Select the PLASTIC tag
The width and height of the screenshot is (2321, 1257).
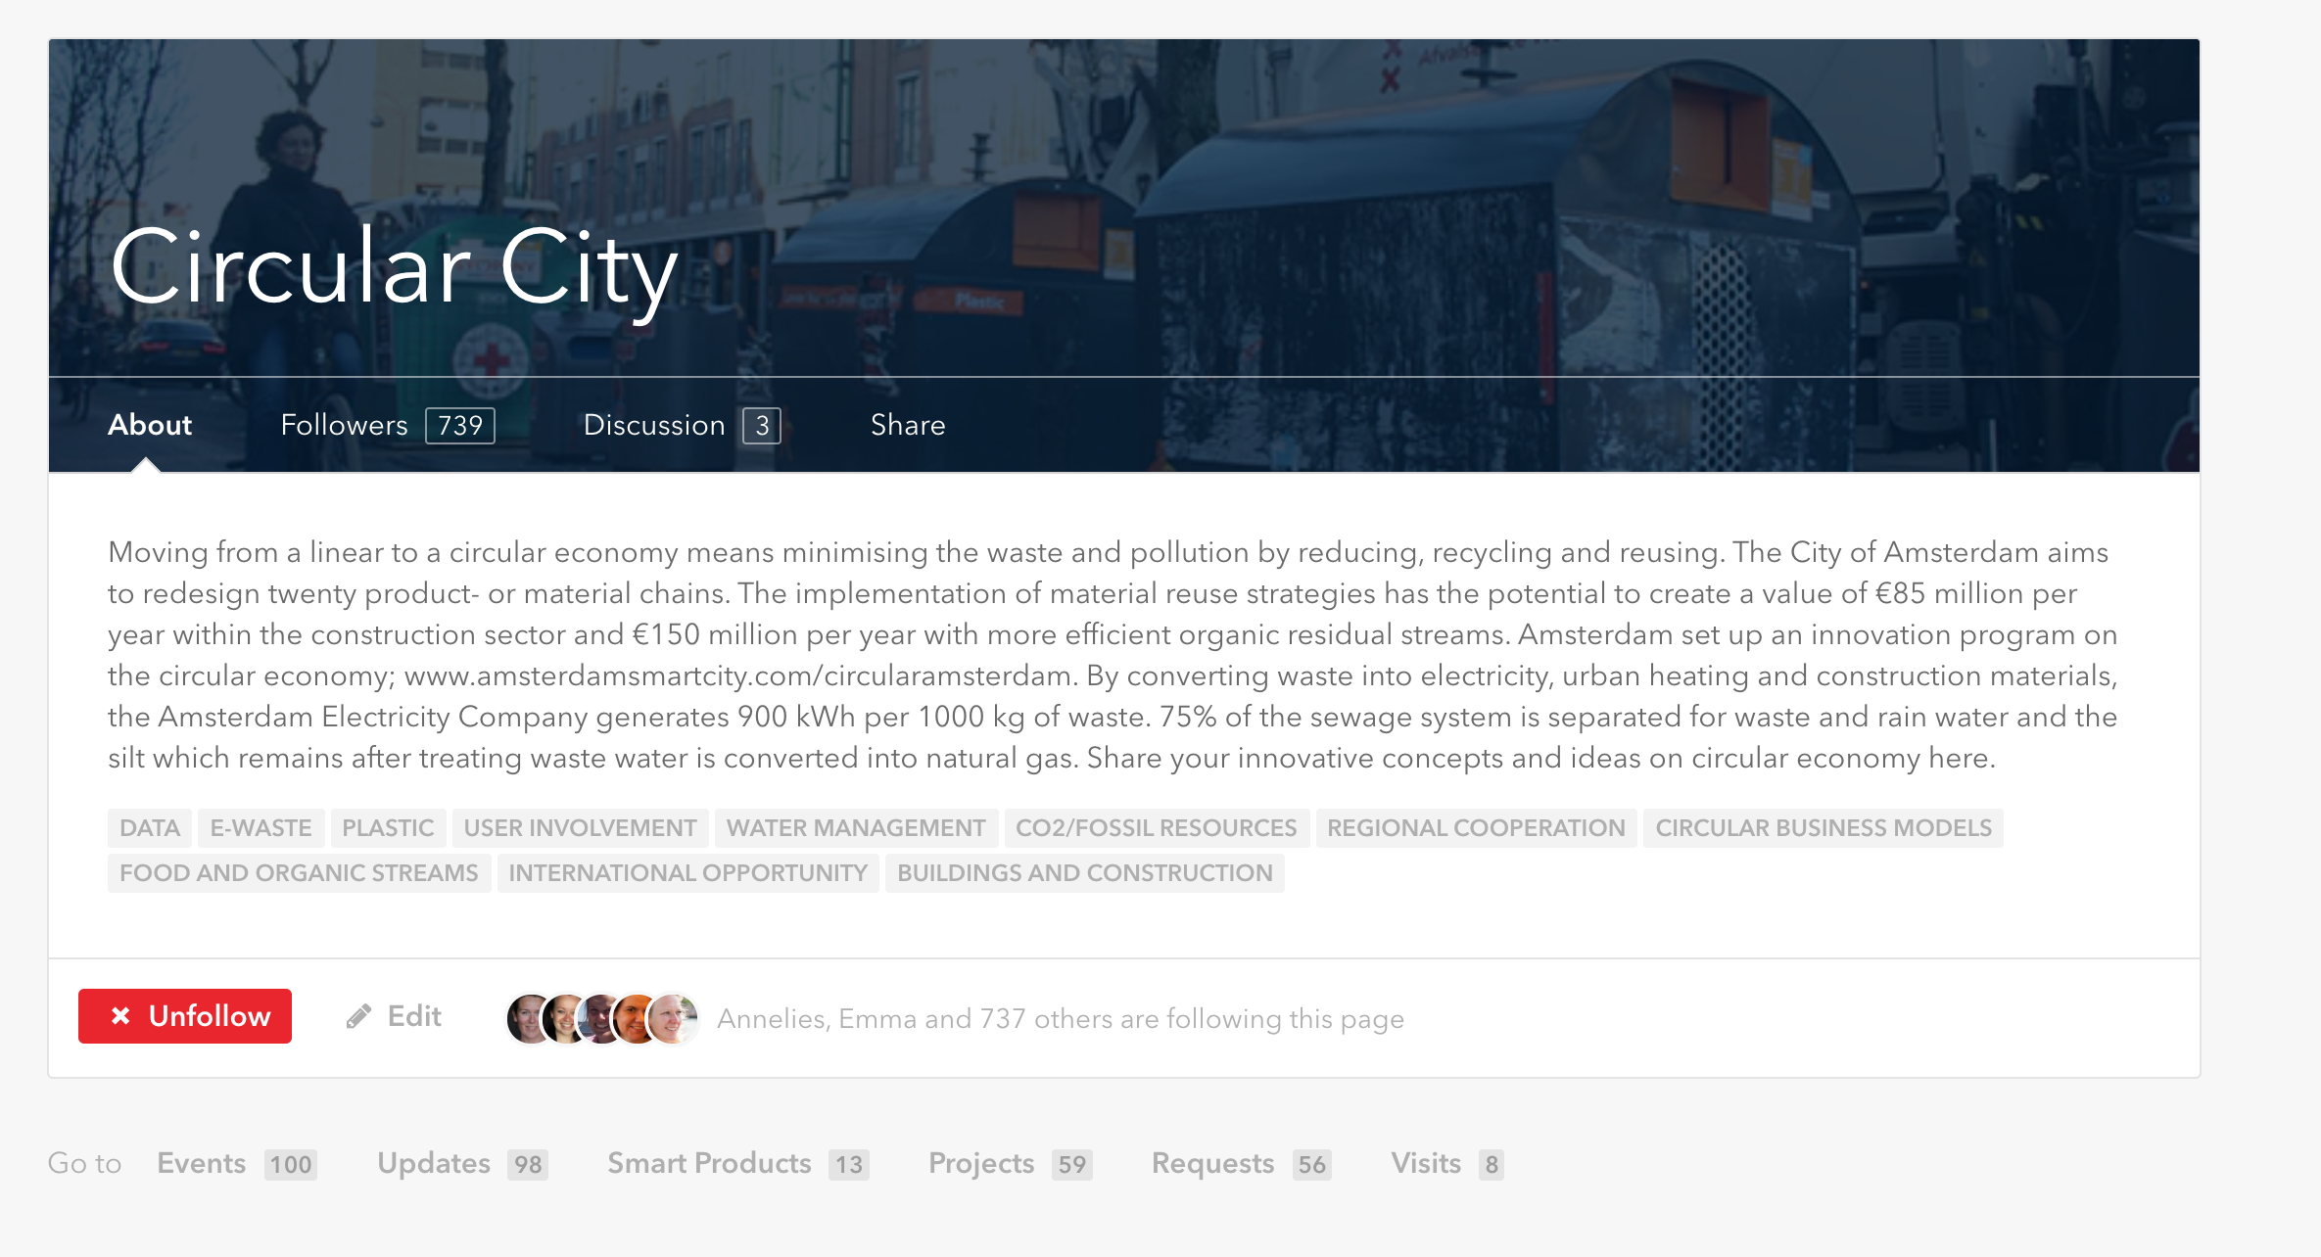[388, 828]
